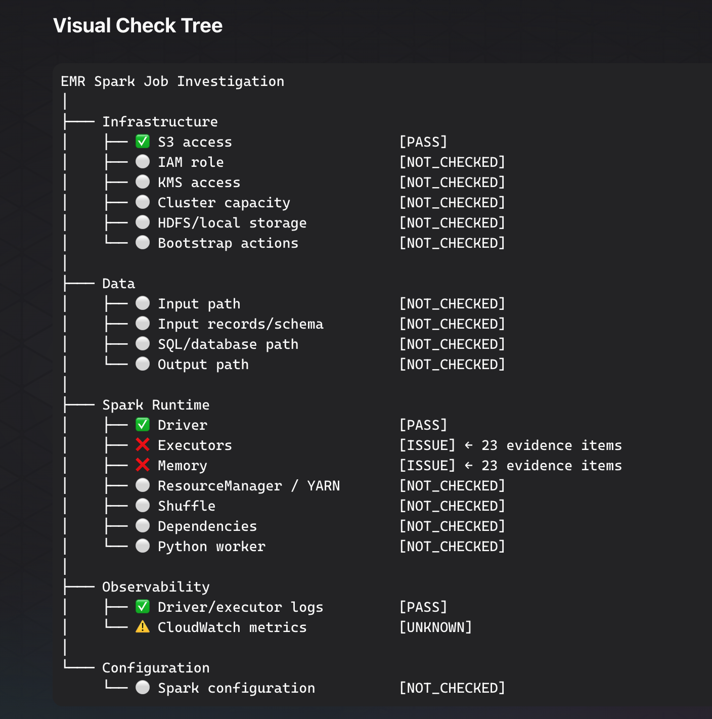
Task: Click the [PASS] status for Driver/executor logs
Action: pyautogui.click(x=423, y=607)
